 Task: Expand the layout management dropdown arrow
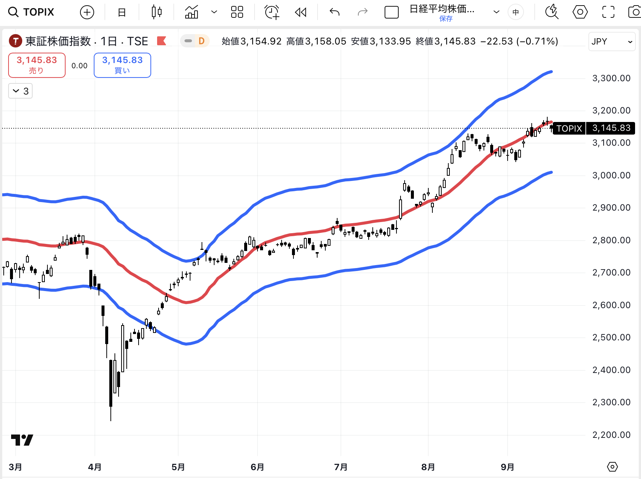pyautogui.click(x=496, y=12)
